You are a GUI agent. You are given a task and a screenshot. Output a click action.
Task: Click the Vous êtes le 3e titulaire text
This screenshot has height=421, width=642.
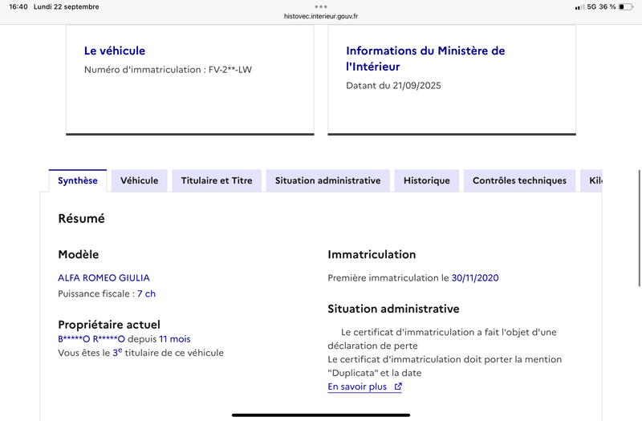click(x=141, y=353)
